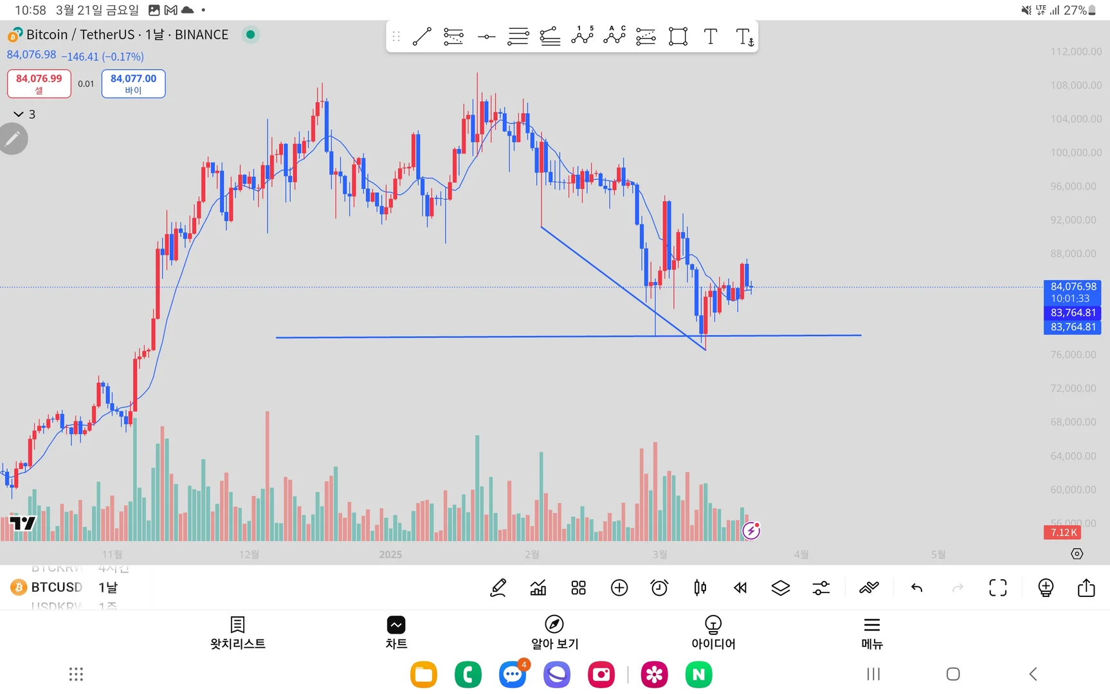1110x694 pixels.
Task: Change the candlestick chart type
Action: click(x=700, y=587)
